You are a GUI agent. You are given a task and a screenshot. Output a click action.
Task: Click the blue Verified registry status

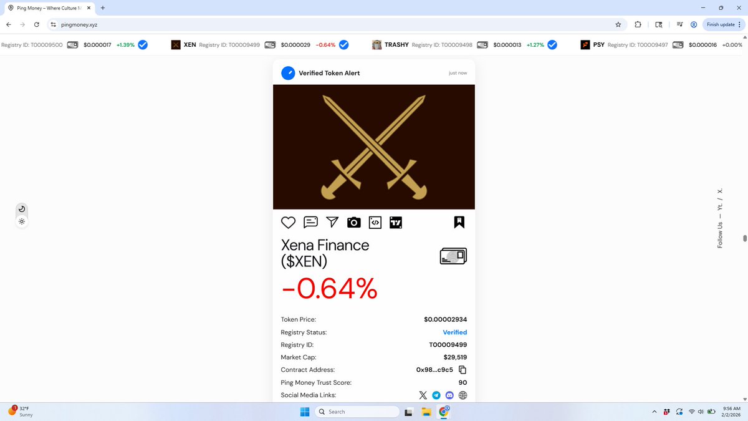[455, 332]
